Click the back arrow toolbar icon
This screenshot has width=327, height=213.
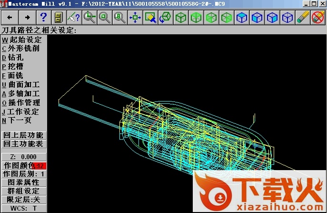tap(10, 17)
